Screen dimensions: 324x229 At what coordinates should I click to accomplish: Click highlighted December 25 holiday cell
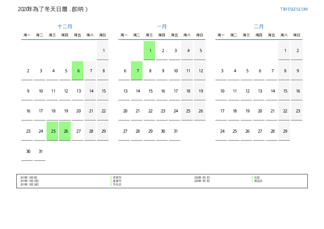click(52, 131)
